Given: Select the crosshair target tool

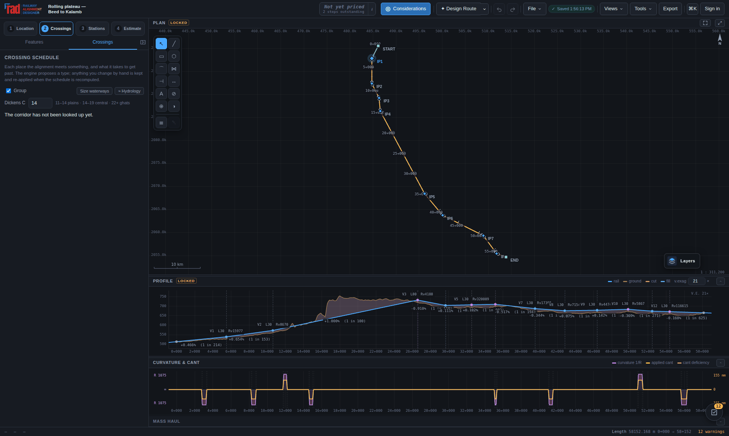Looking at the screenshot, I should [161, 106].
